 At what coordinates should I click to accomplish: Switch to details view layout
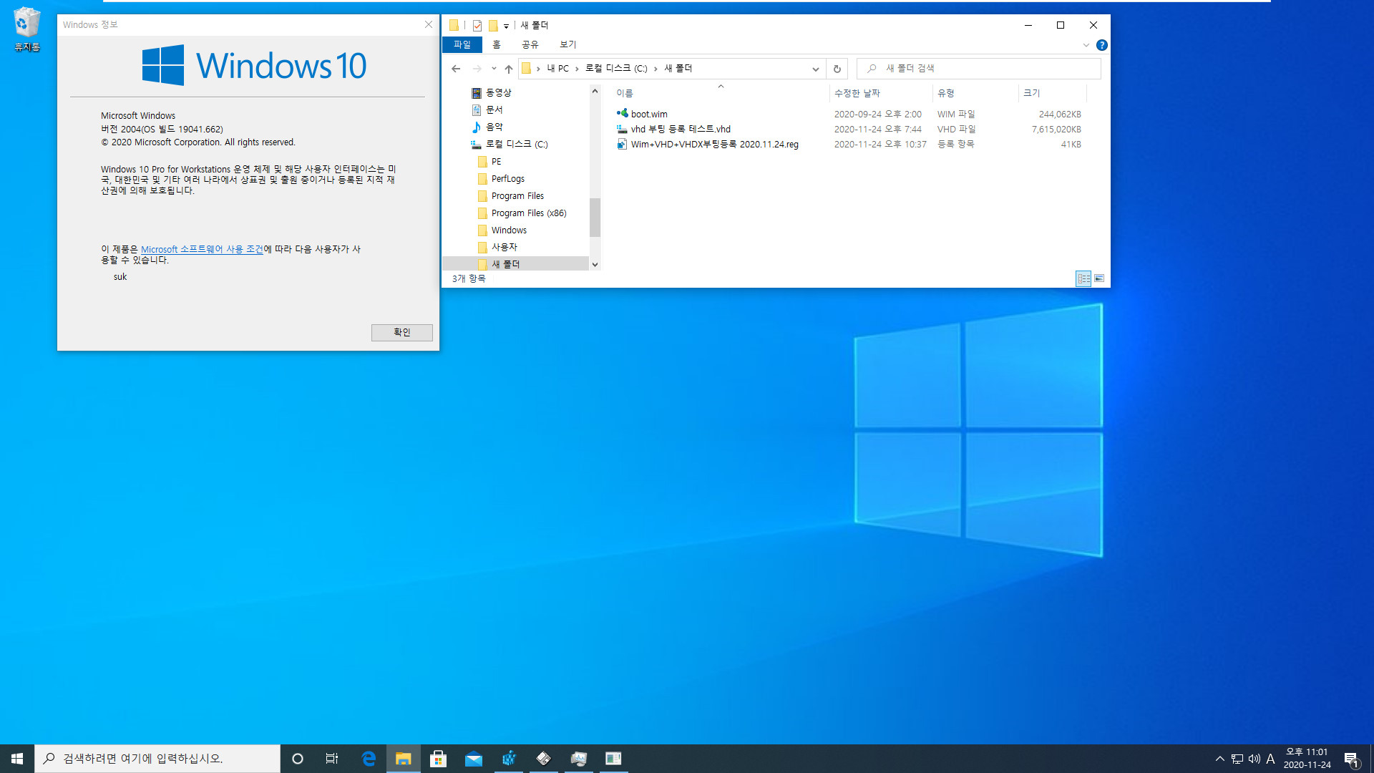(1083, 278)
